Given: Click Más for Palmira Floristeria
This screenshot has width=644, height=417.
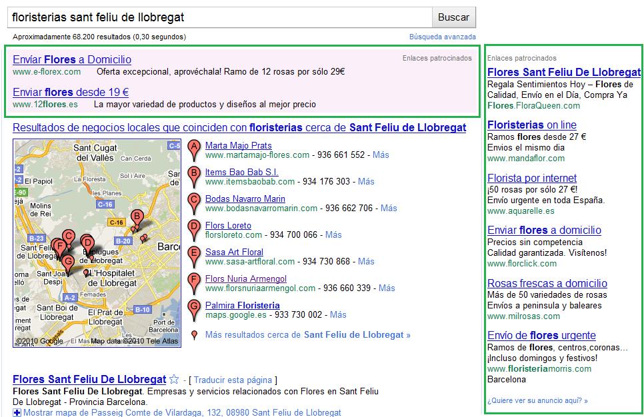Looking at the screenshot, I should pyautogui.click(x=338, y=315).
